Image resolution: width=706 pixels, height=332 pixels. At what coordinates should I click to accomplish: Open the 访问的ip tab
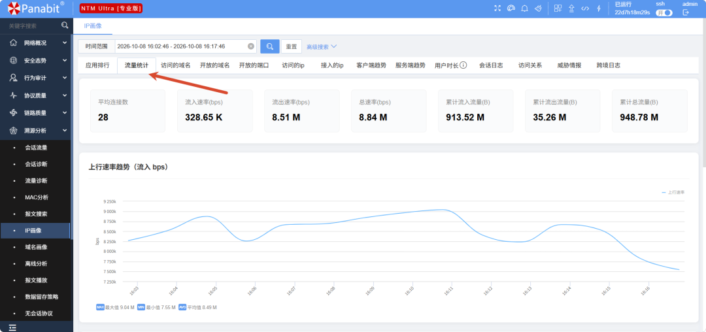pyautogui.click(x=293, y=65)
